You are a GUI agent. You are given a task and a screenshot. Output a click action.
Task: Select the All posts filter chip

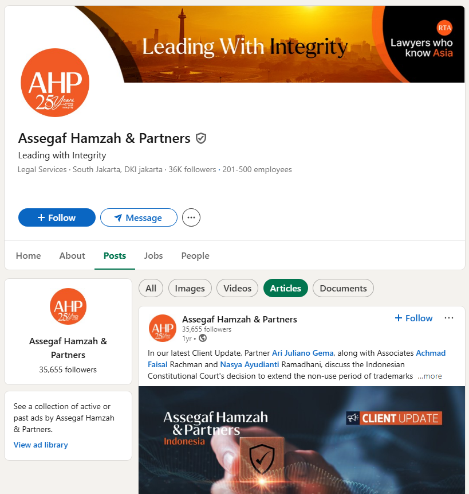tap(151, 288)
